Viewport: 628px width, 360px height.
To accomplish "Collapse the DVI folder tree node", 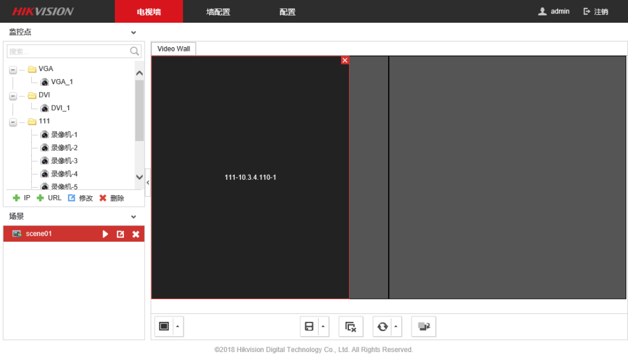I will 13,96.
